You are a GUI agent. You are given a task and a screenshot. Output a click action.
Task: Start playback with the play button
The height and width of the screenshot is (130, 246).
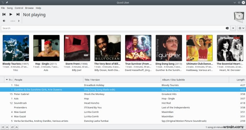tap(11, 14)
